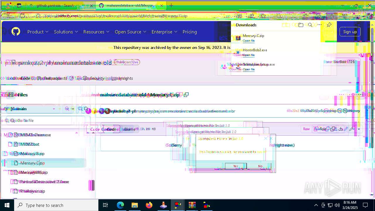Expand the Enterprise menu
375x211 pixels.
click(x=164, y=32)
